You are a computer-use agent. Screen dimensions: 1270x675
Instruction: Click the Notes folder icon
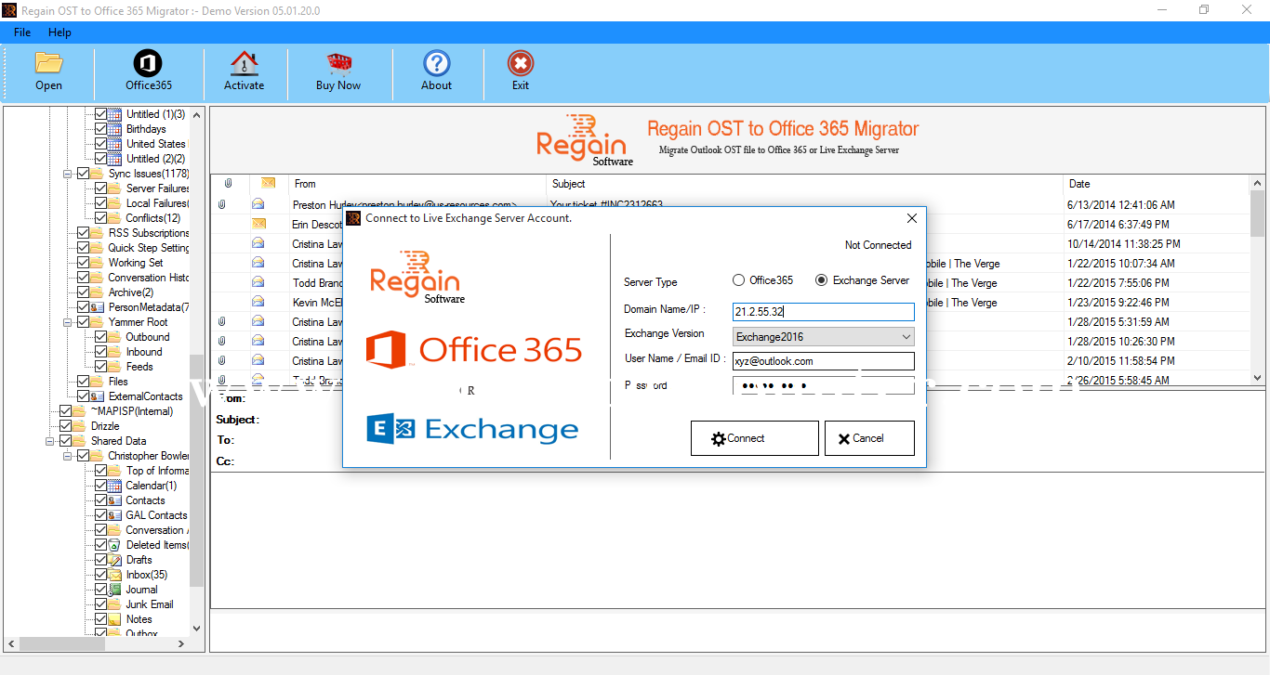click(115, 619)
